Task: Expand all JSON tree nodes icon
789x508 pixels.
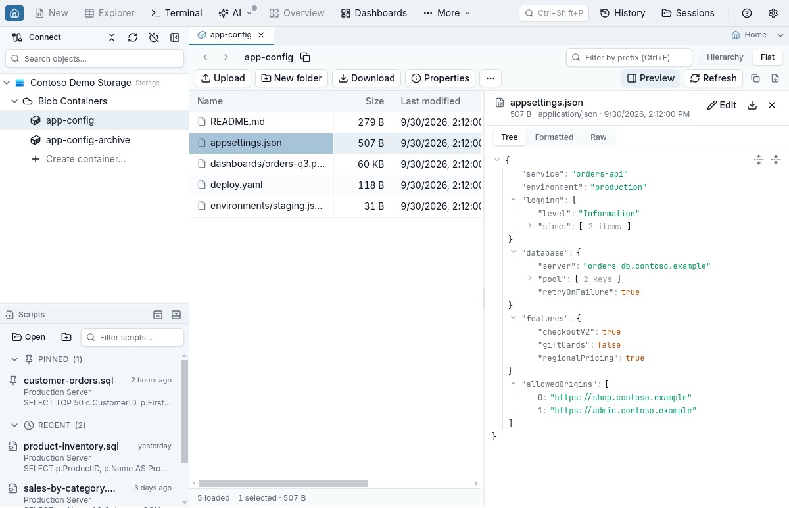Action: pos(758,160)
